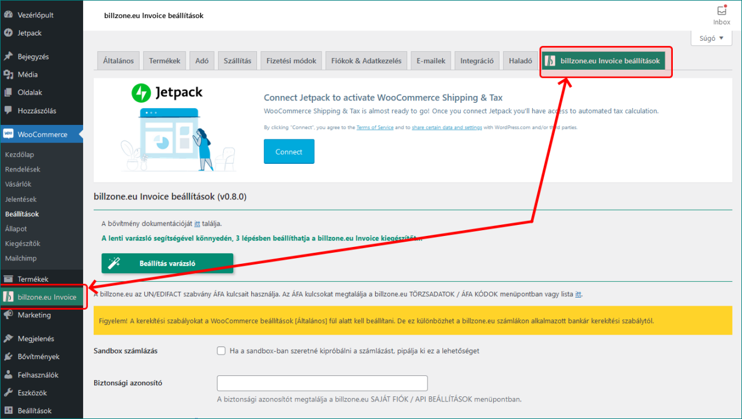Open the E-mailek tab

point(431,61)
